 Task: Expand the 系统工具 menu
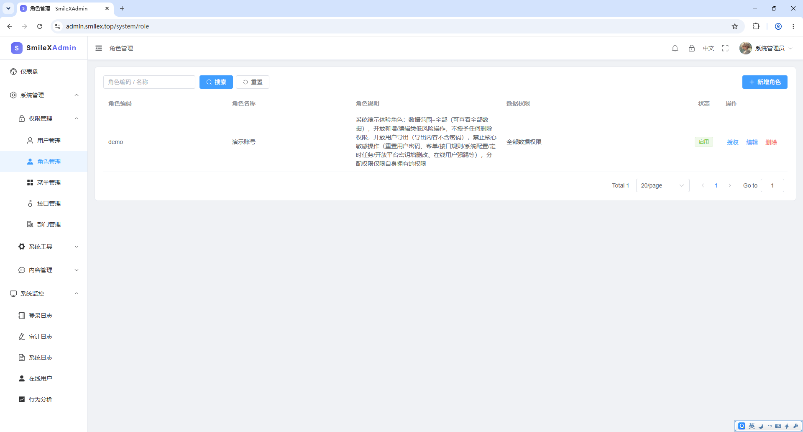tap(44, 247)
